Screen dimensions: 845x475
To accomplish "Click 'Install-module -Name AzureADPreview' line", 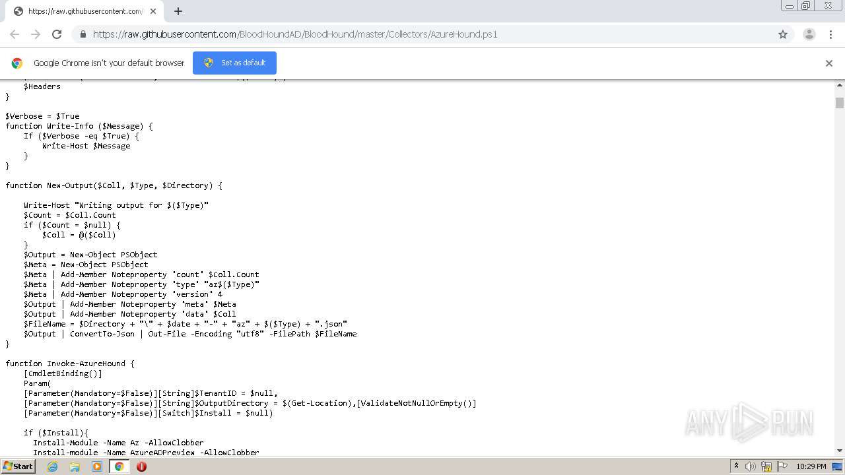I will tap(146, 453).
